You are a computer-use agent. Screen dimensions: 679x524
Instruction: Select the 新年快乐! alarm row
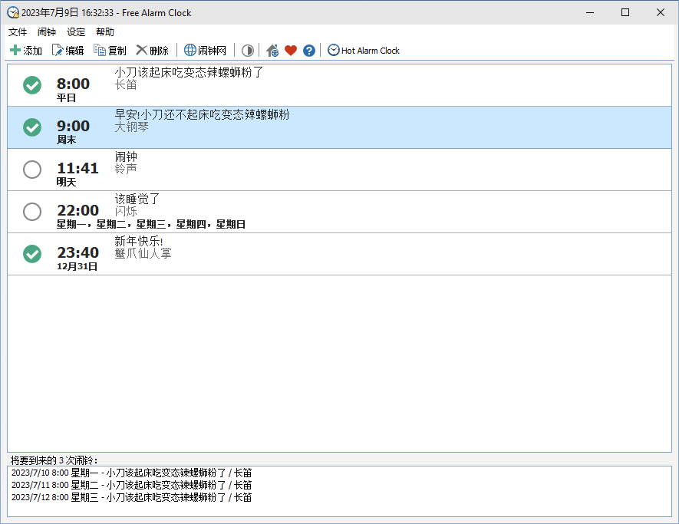[384, 254]
